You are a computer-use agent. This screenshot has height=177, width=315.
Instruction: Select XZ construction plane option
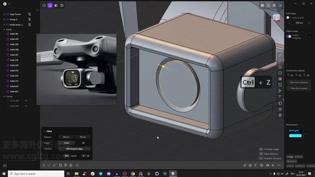pos(307,75)
